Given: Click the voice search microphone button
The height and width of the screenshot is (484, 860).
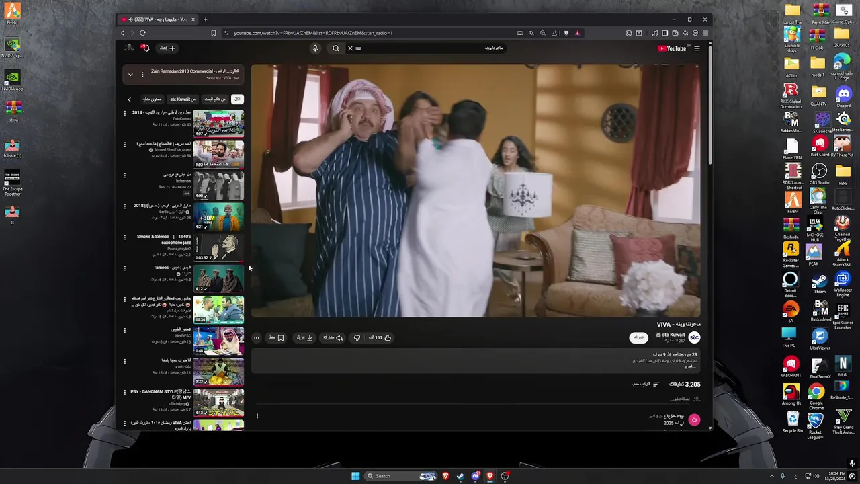Looking at the screenshot, I should point(315,48).
